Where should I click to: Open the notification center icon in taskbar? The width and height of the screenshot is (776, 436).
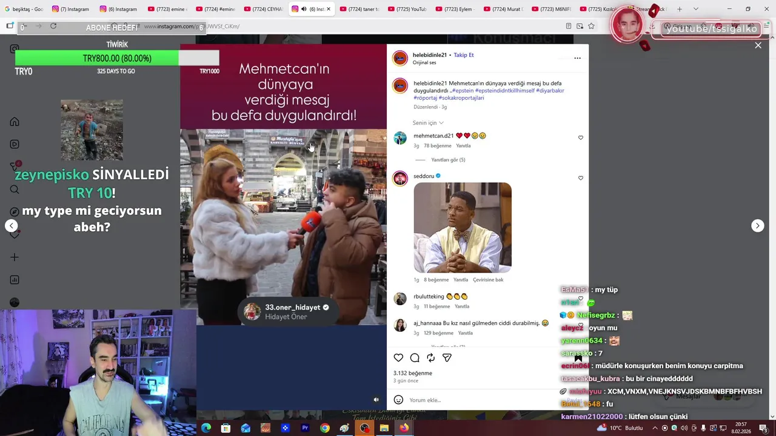tap(763, 428)
